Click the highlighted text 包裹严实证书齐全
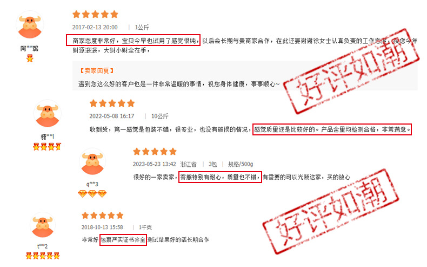 point(123,240)
